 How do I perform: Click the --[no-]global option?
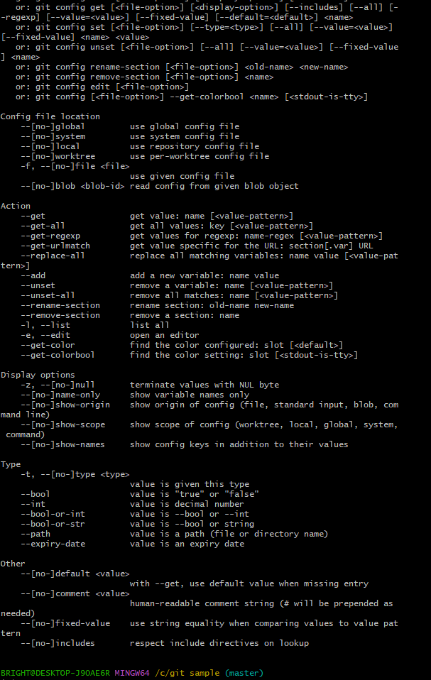click(53, 126)
